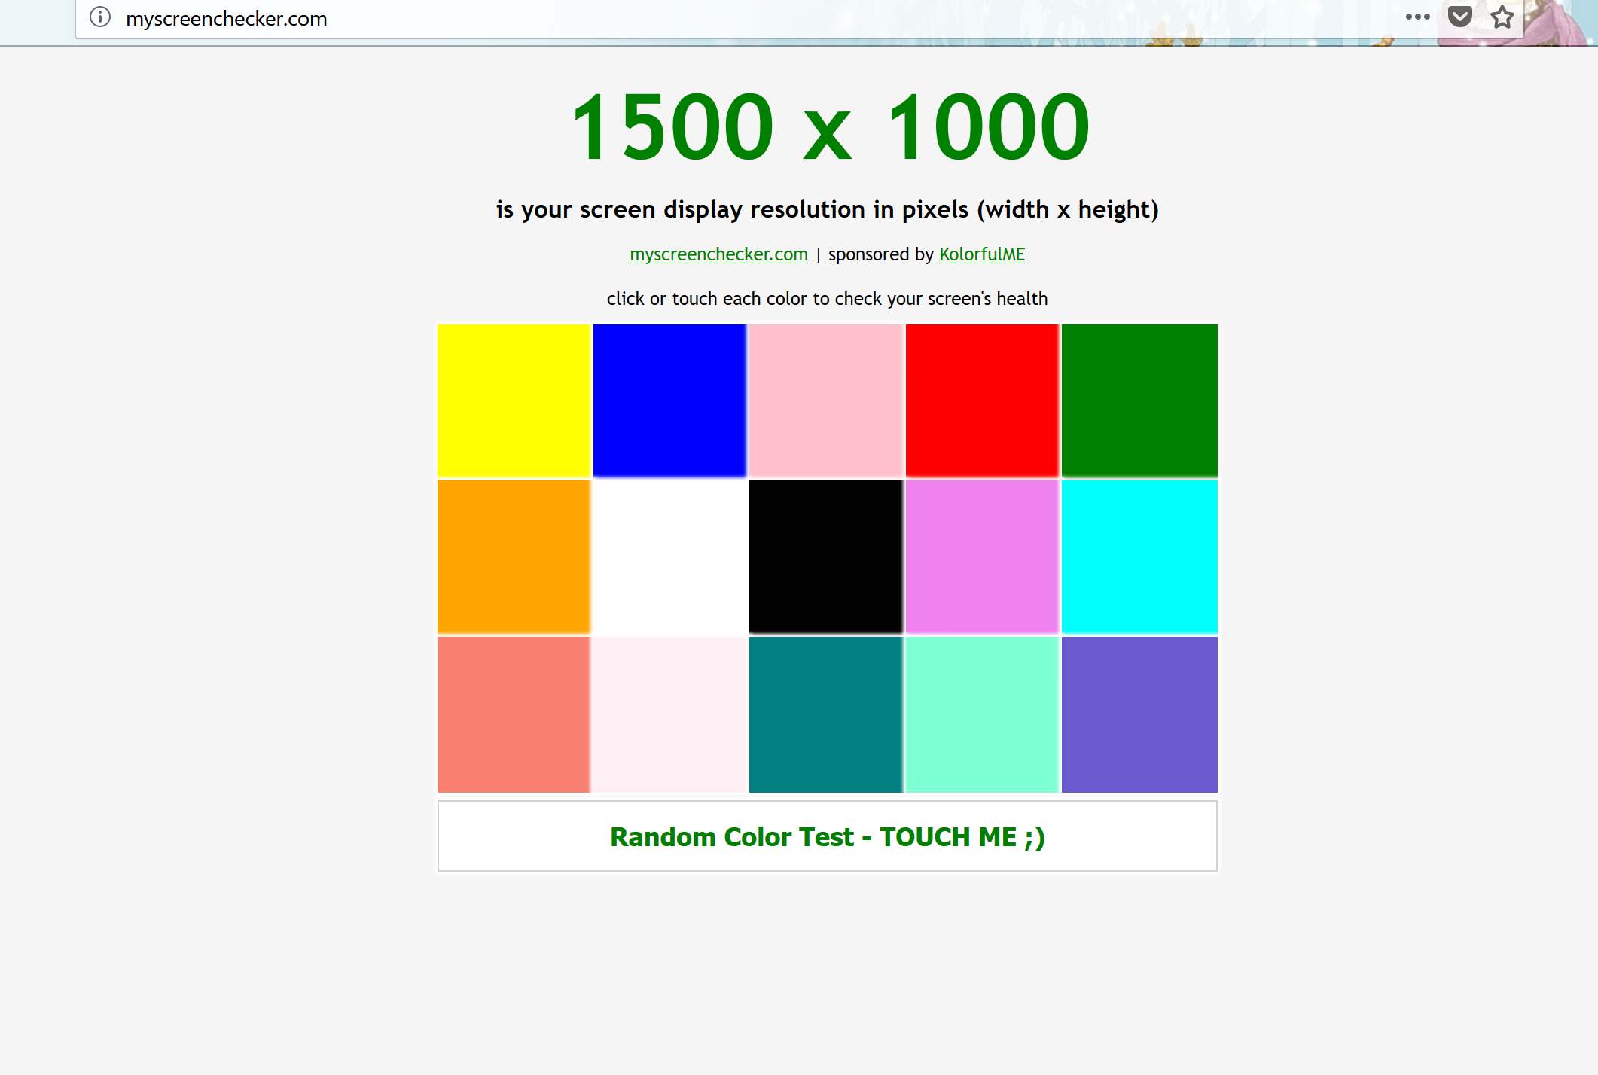Open the KolorfulME sponsor link
This screenshot has height=1075, width=1598.
pos(981,254)
